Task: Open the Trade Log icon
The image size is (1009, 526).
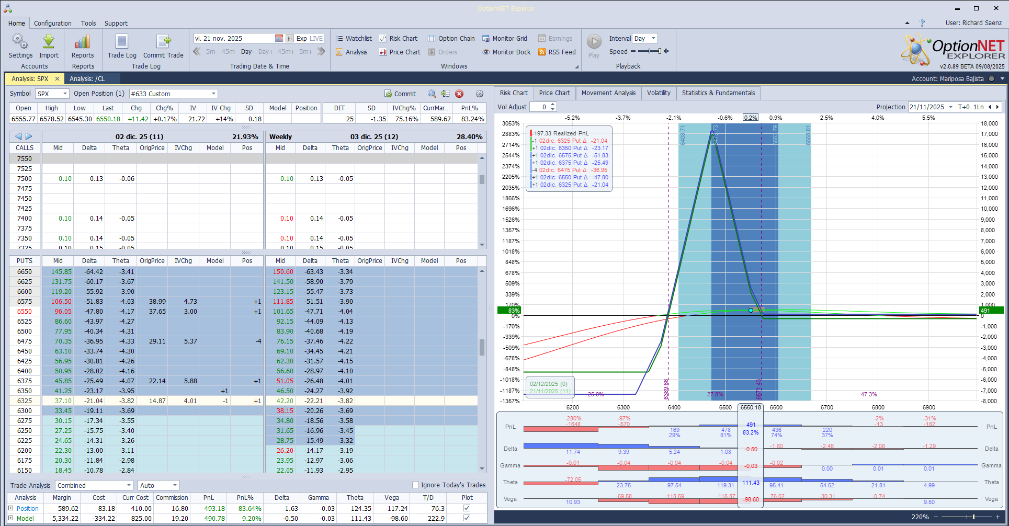Action: (122, 42)
